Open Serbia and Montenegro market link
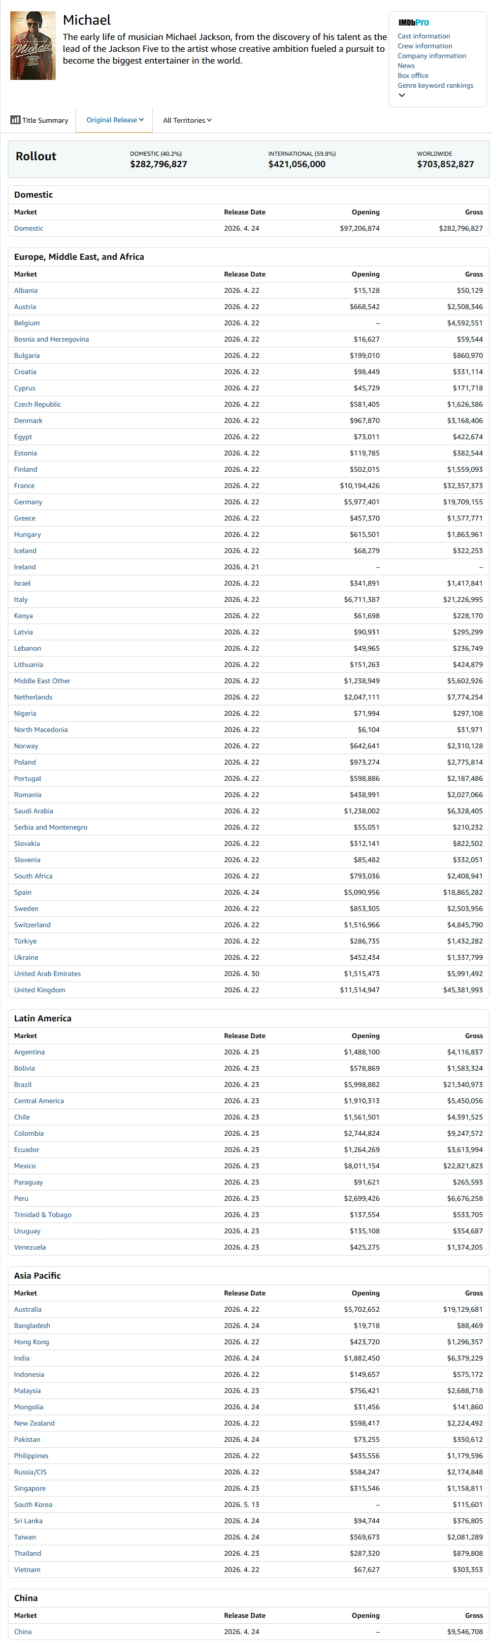Screen dimensions: 493x1641 coord(51,828)
